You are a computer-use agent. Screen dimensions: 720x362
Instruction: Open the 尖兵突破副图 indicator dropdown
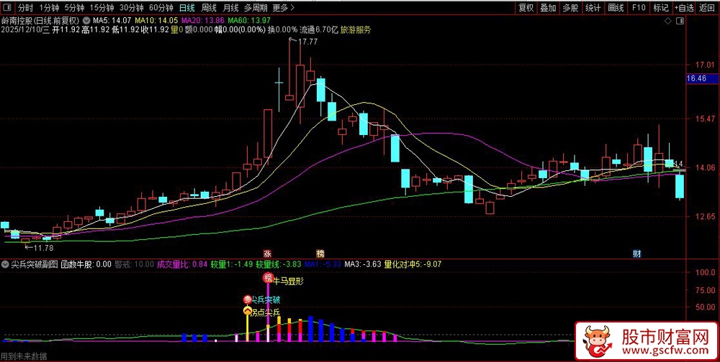[5, 264]
